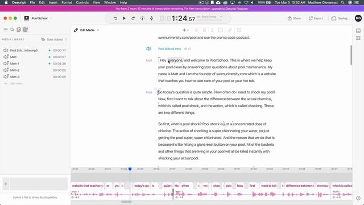
Task: Click the upgrade to Descript Producer link
Action: [x=230, y=9]
